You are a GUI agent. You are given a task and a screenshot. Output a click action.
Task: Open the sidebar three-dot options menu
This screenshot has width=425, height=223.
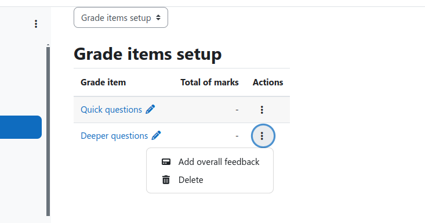click(x=36, y=24)
